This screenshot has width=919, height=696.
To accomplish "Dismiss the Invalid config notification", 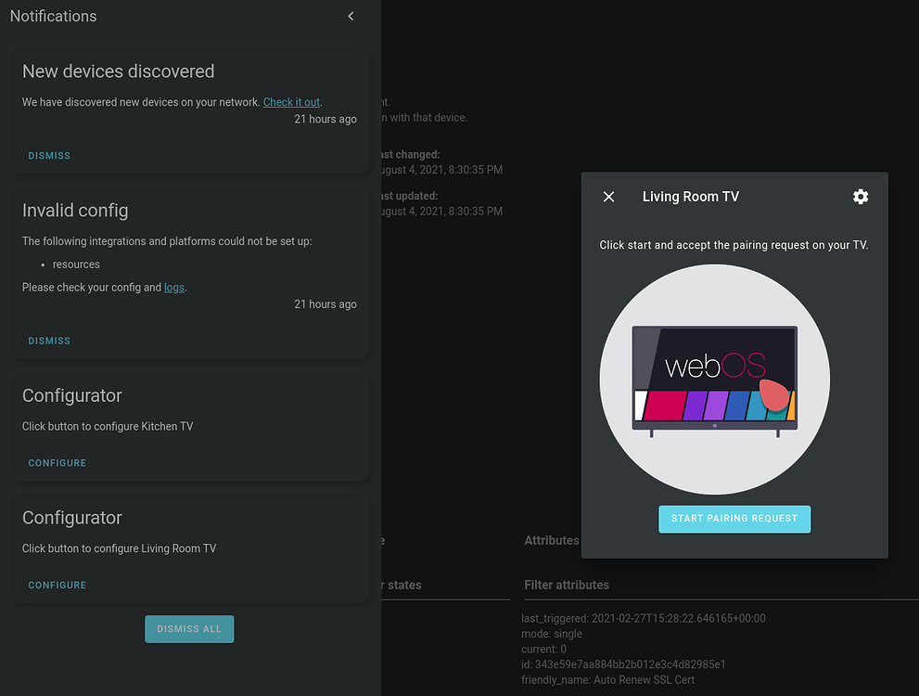I will [x=48, y=340].
